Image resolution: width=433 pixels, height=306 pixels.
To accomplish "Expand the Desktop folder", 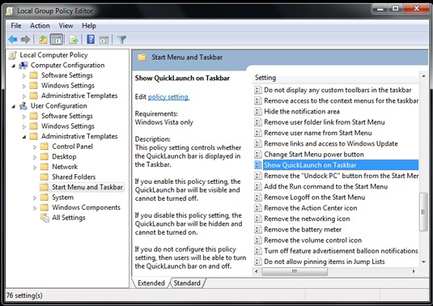I will click(35, 157).
